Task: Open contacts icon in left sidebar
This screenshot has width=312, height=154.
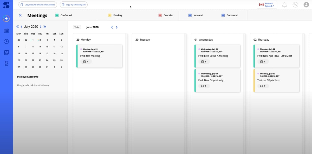Action: [6, 52]
